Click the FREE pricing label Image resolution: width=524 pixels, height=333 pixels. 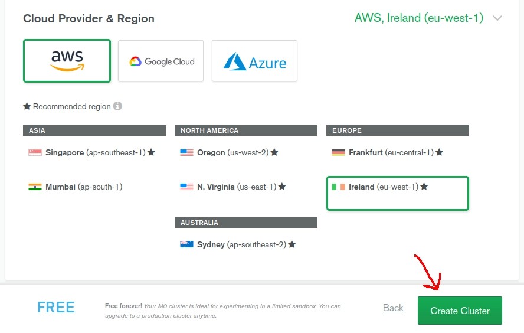(x=56, y=307)
